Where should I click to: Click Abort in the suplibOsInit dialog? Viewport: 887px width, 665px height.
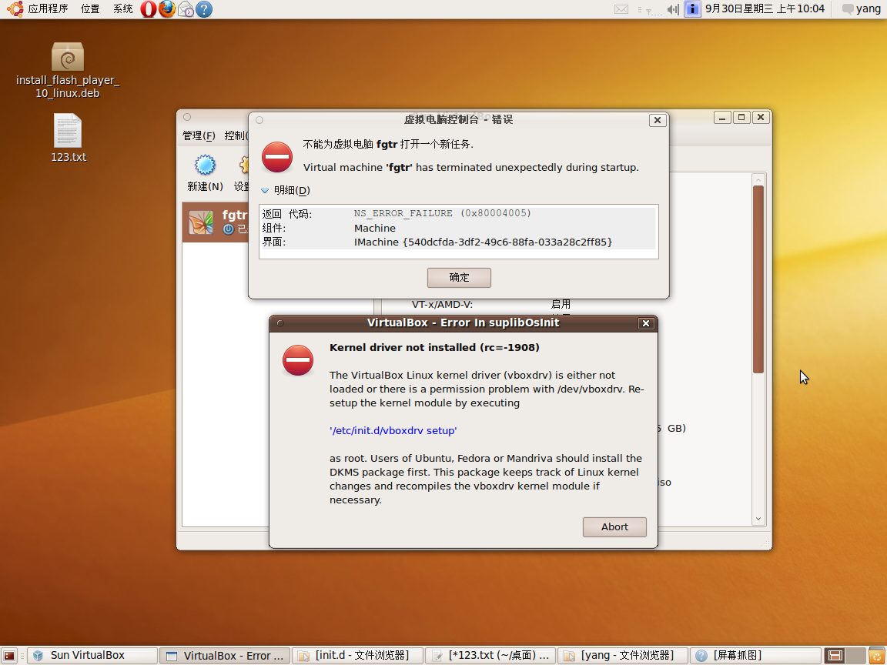point(614,527)
